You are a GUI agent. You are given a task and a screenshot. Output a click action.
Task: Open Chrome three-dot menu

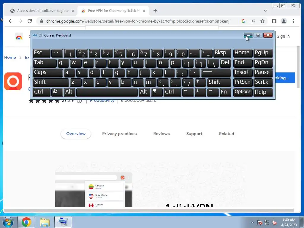(x=293, y=21)
